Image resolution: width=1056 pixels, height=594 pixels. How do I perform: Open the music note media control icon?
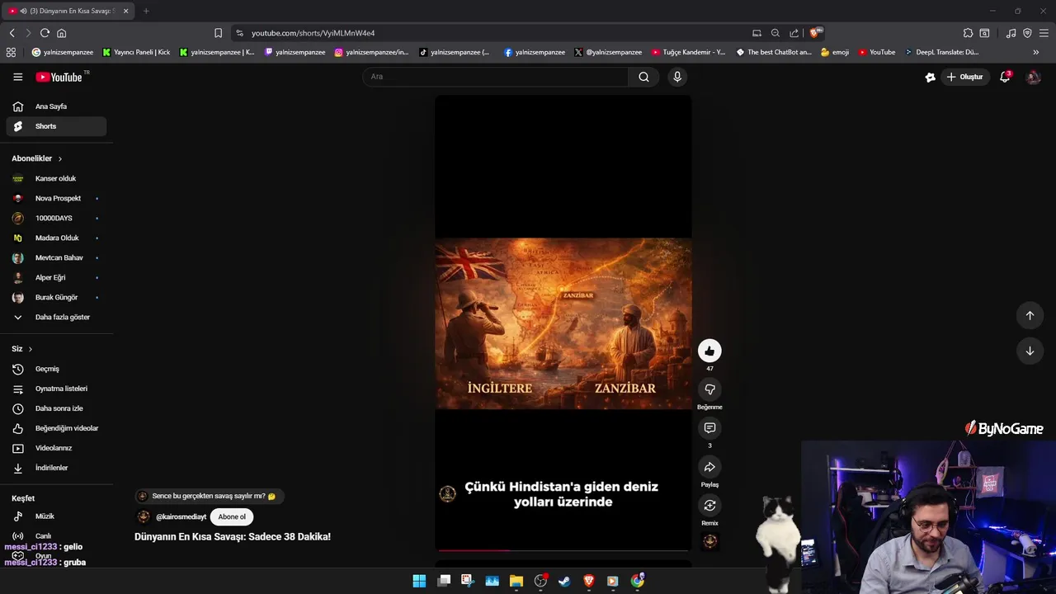[x=1011, y=33]
